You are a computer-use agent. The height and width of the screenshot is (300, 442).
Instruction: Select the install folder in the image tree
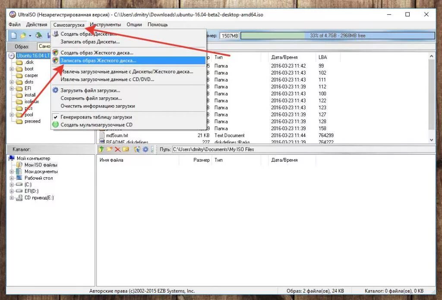[x=30, y=95]
